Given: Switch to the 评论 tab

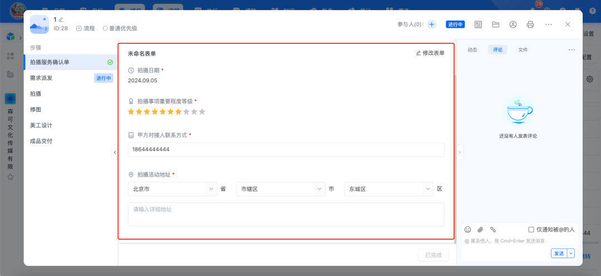Looking at the screenshot, I should pos(497,50).
